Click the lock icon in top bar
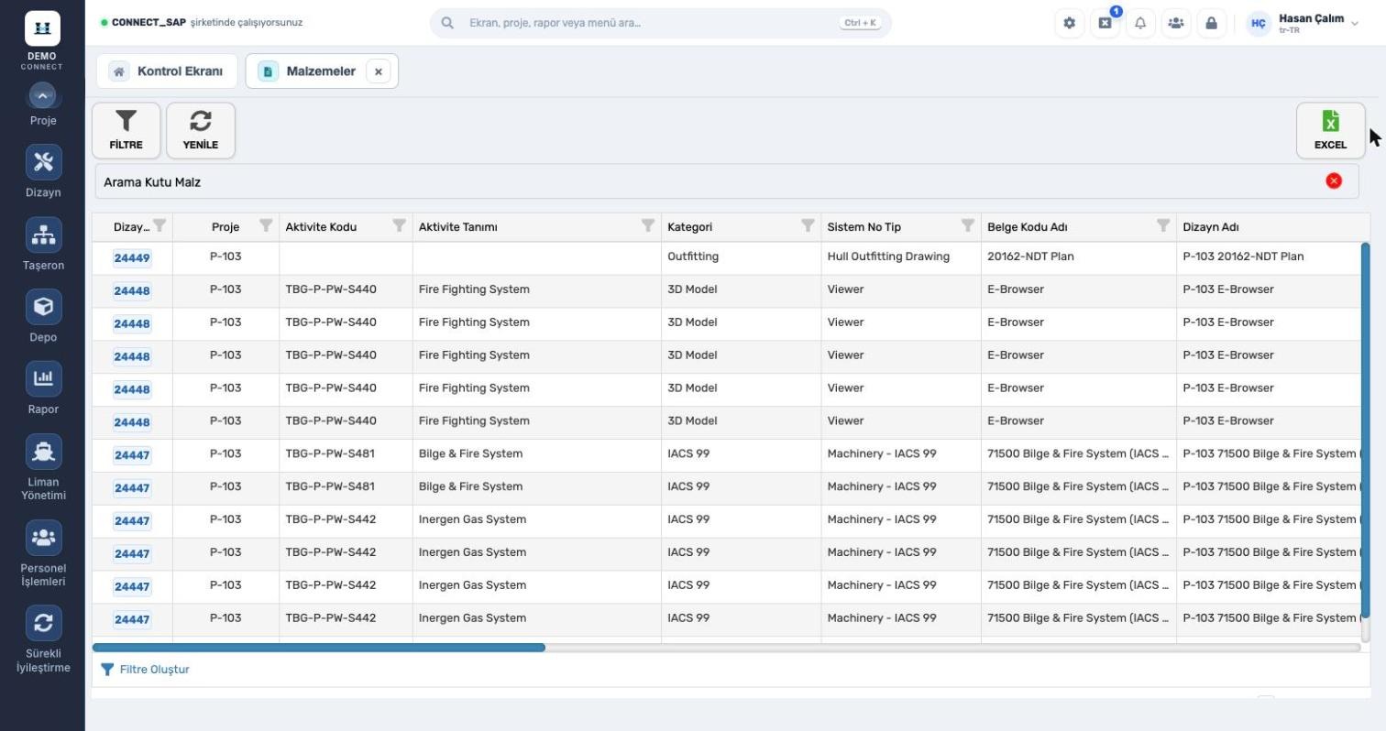This screenshot has height=731, width=1386. point(1211,23)
